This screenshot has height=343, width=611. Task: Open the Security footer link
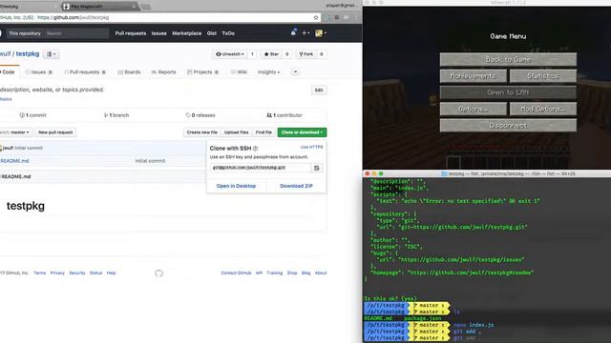tap(77, 273)
